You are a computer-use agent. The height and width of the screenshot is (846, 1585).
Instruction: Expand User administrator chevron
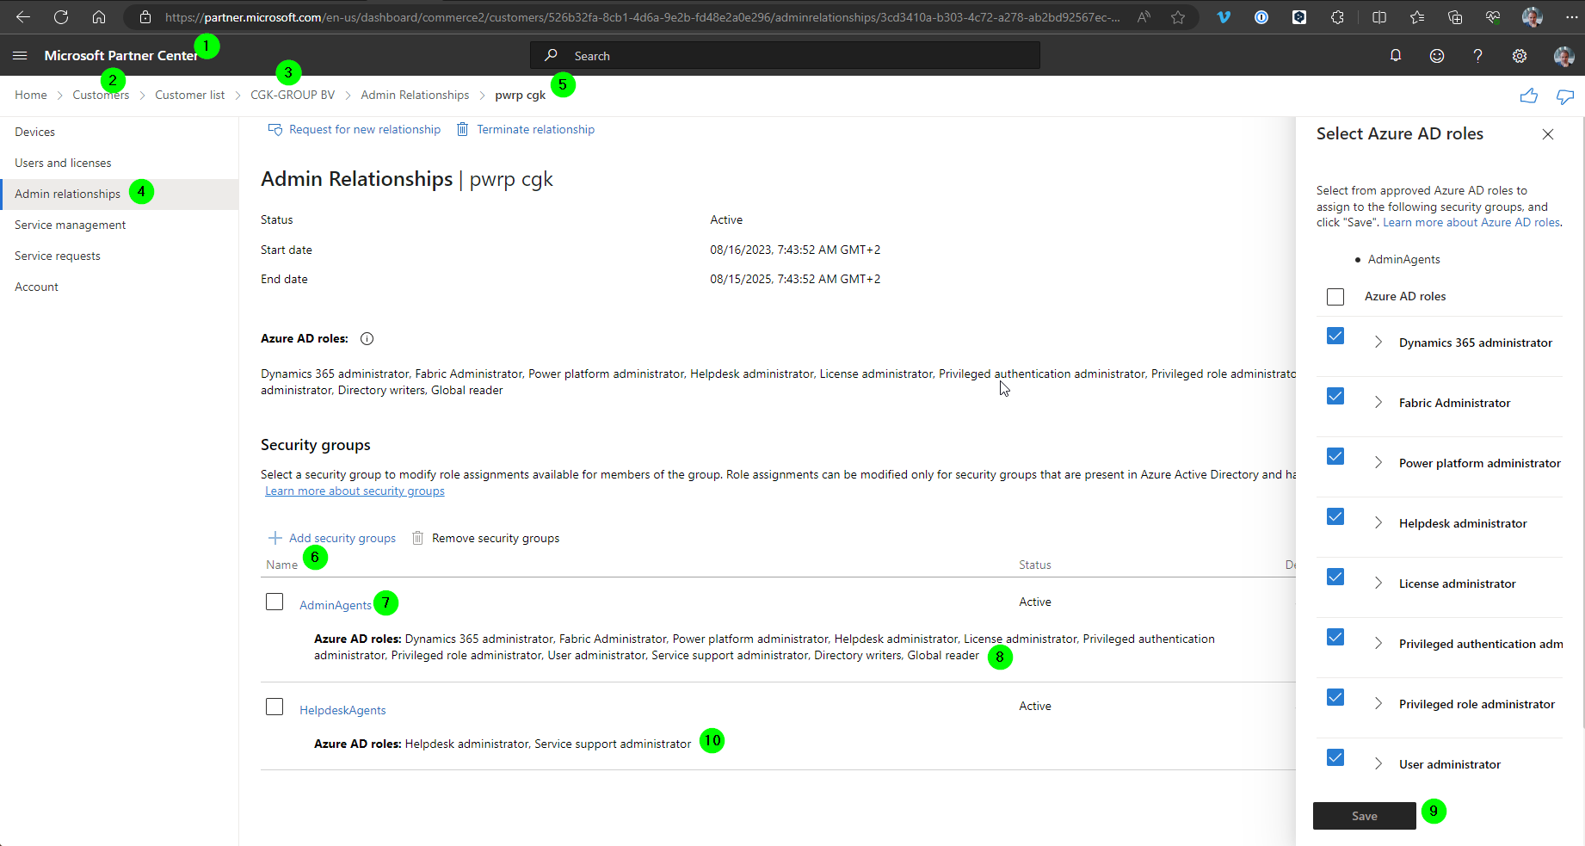click(1378, 764)
